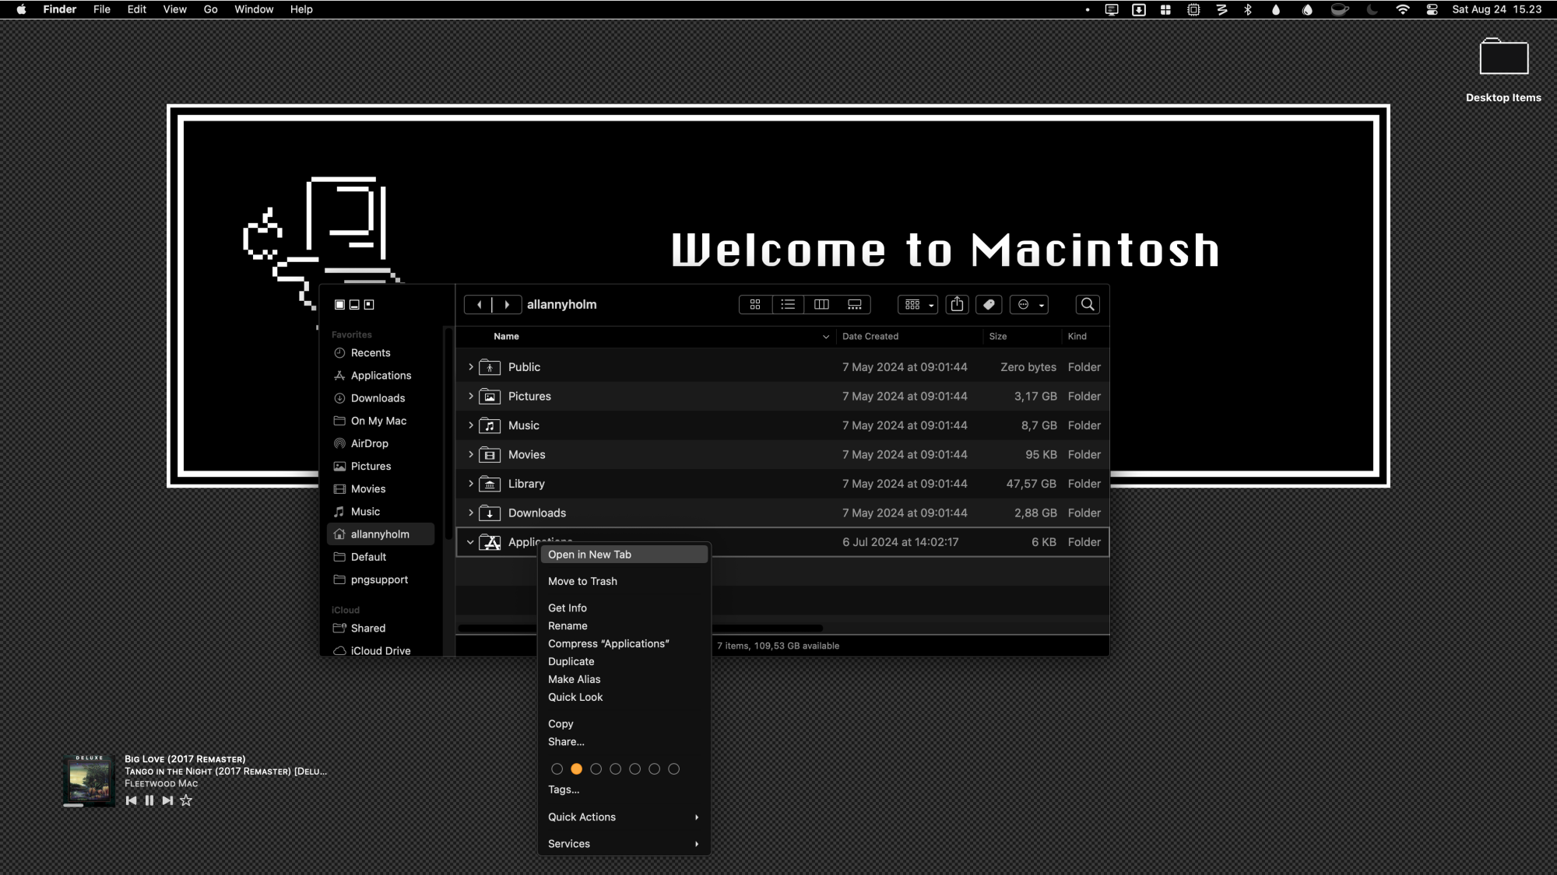
Task: Toggle column view in the Finder toolbar
Action: pos(821,304)
